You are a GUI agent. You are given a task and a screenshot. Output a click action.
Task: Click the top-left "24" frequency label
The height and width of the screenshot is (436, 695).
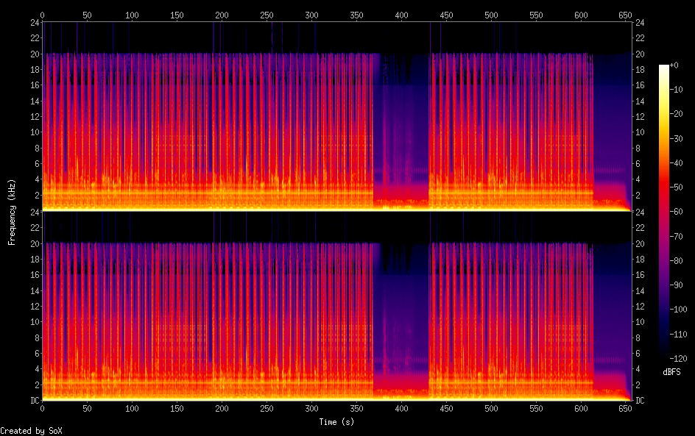coord(34,22)
